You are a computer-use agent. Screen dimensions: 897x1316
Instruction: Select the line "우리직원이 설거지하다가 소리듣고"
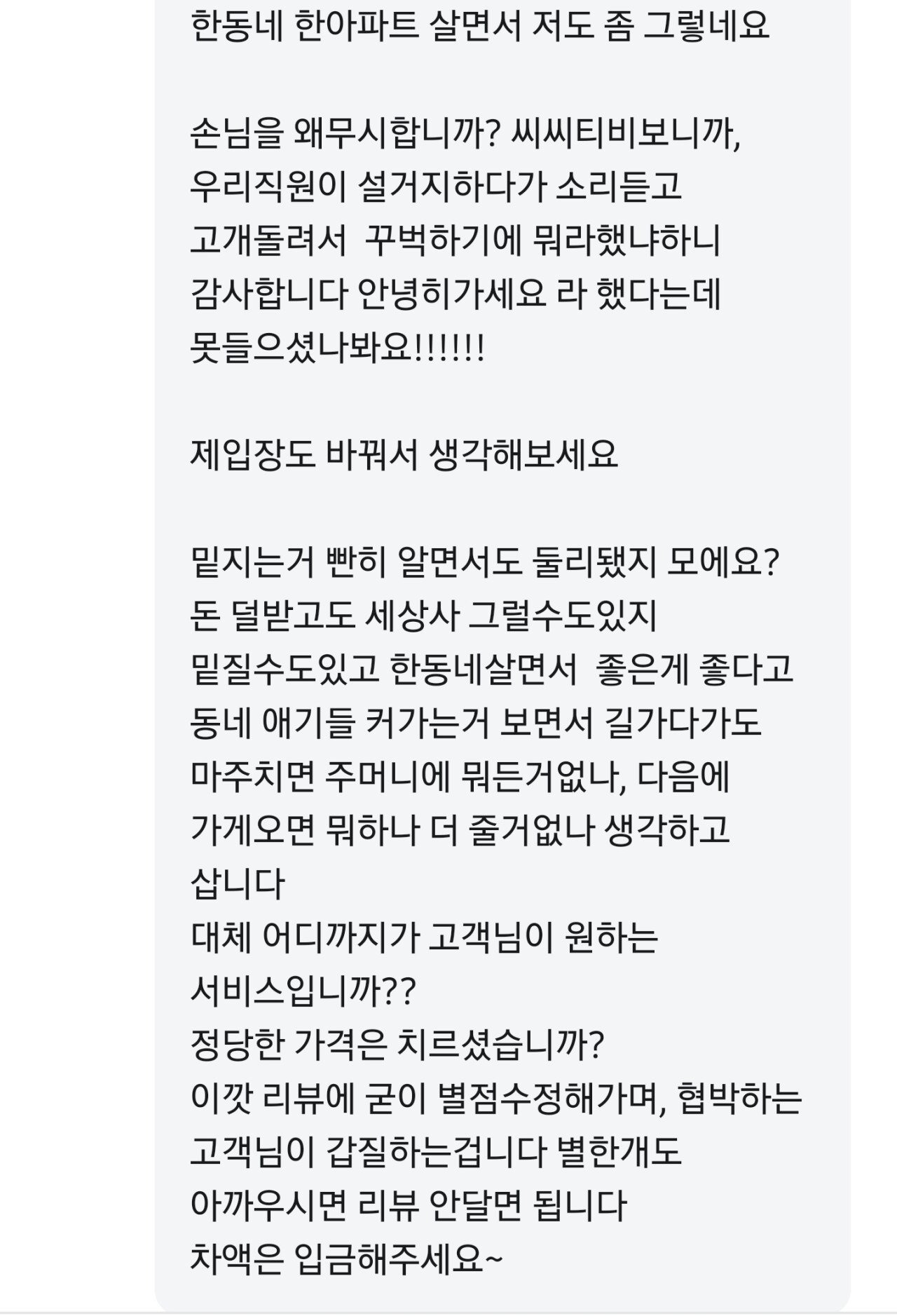click(x=435, y=187)
